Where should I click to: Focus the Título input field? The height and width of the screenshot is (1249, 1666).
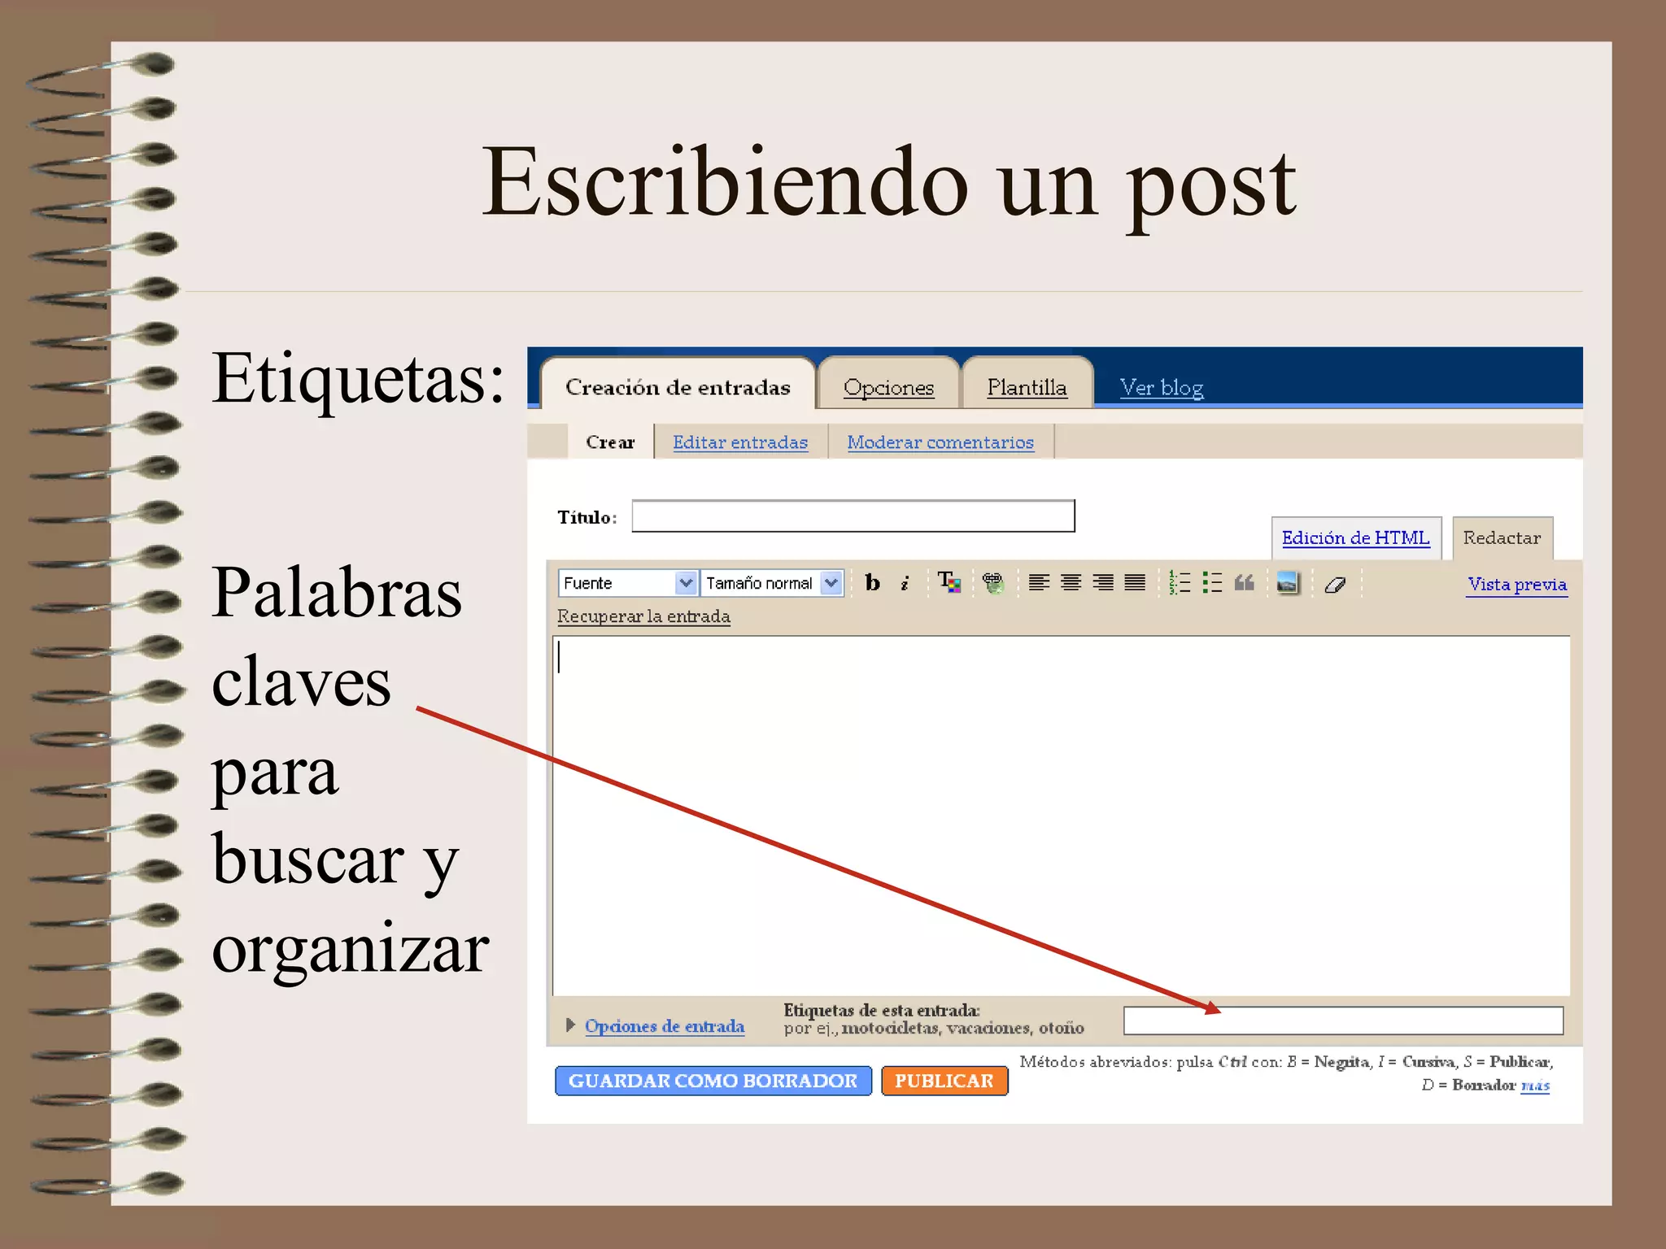pyautogui.click(x=853, y=516)
